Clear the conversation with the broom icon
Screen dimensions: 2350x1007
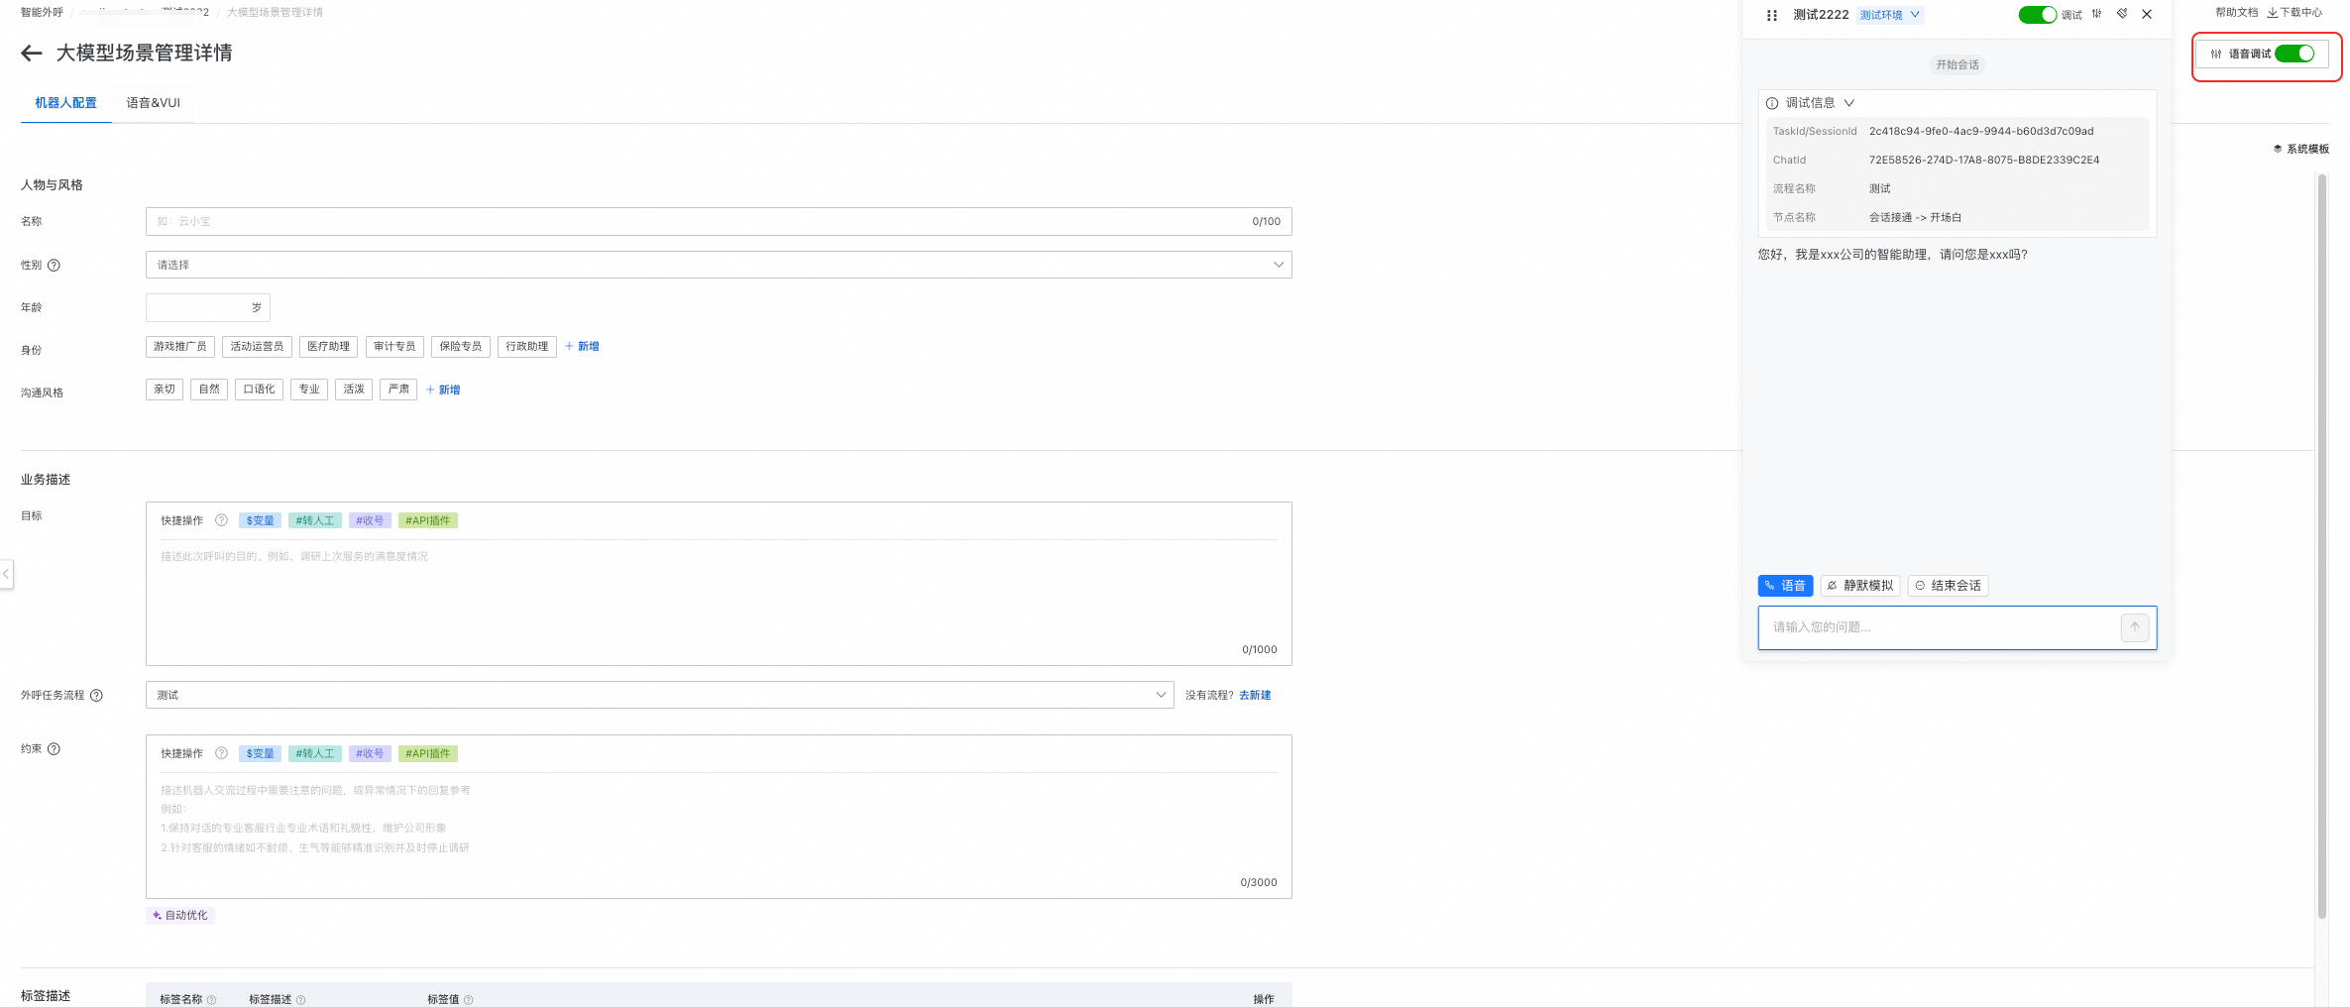(2122, 14)
